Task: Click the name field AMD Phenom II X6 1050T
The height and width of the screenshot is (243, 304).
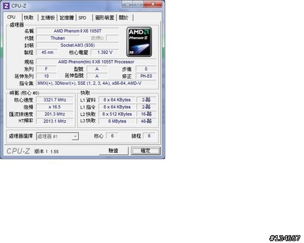Action: pos(77,31)
